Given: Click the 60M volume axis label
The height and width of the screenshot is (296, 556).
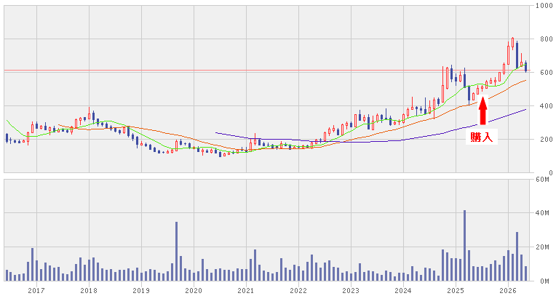Looking at the screenshot, I should click(542, 180).
